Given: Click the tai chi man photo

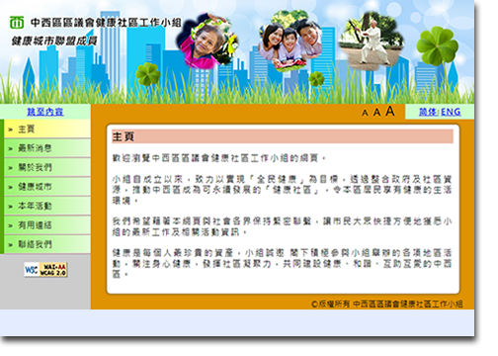Looking at the screenshot, I should tap(372, 41).
